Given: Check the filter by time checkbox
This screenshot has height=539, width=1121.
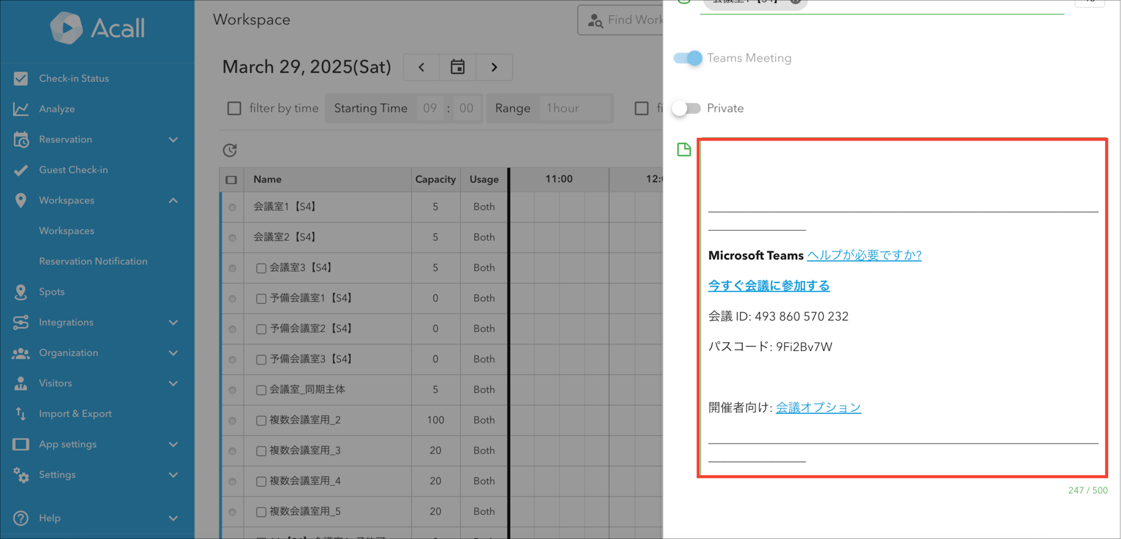Looking at the screenshot, I should pos(234,108).
